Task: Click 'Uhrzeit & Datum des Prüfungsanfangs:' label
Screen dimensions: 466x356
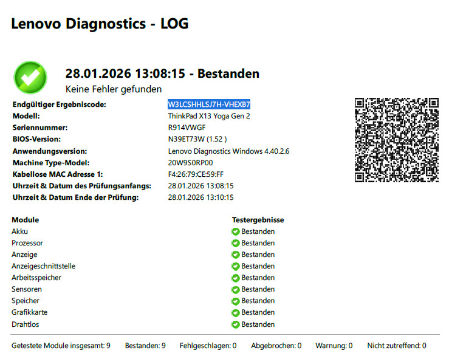Action: [x=82, y=186]
